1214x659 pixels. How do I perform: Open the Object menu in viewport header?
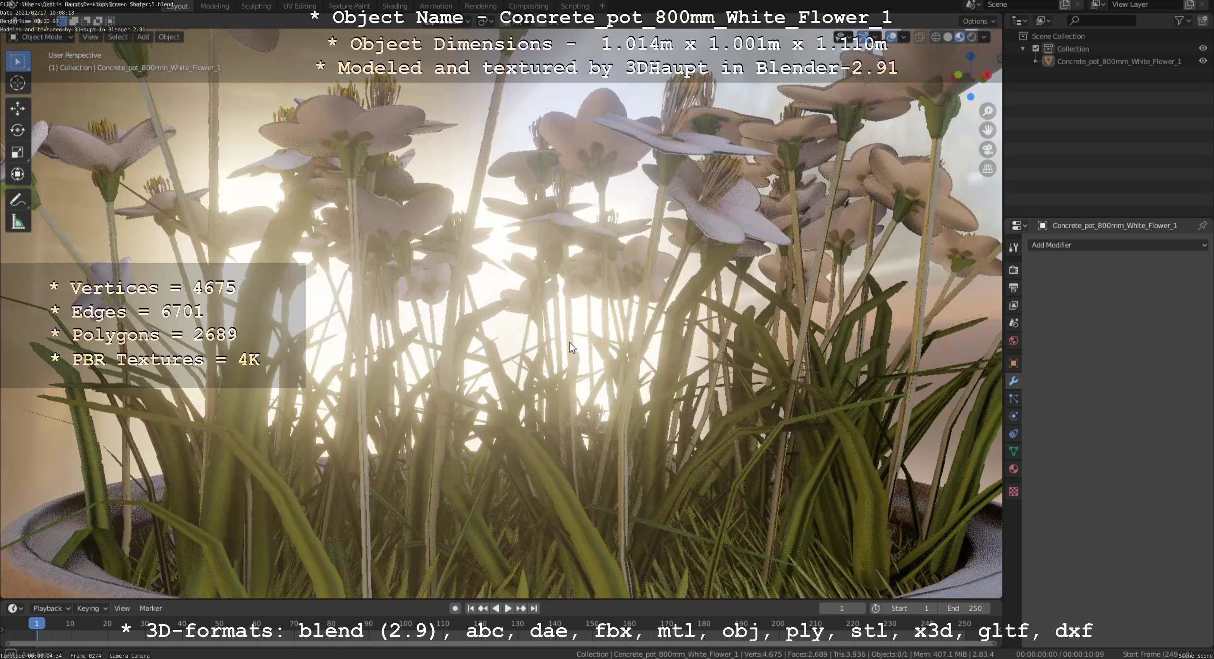coord(169,37)
